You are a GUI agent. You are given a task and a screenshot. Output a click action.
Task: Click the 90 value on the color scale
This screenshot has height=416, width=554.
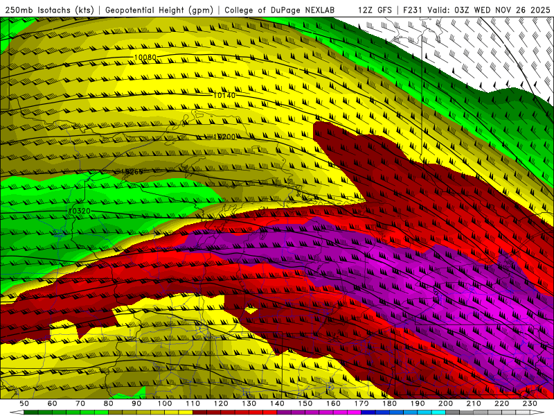(136, 404)
